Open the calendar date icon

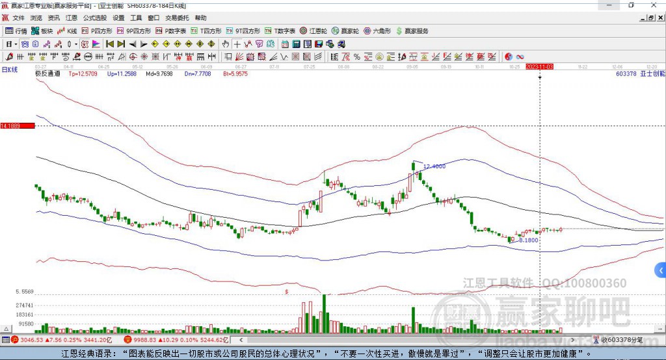pyautogui.click(x=285, y=44)
